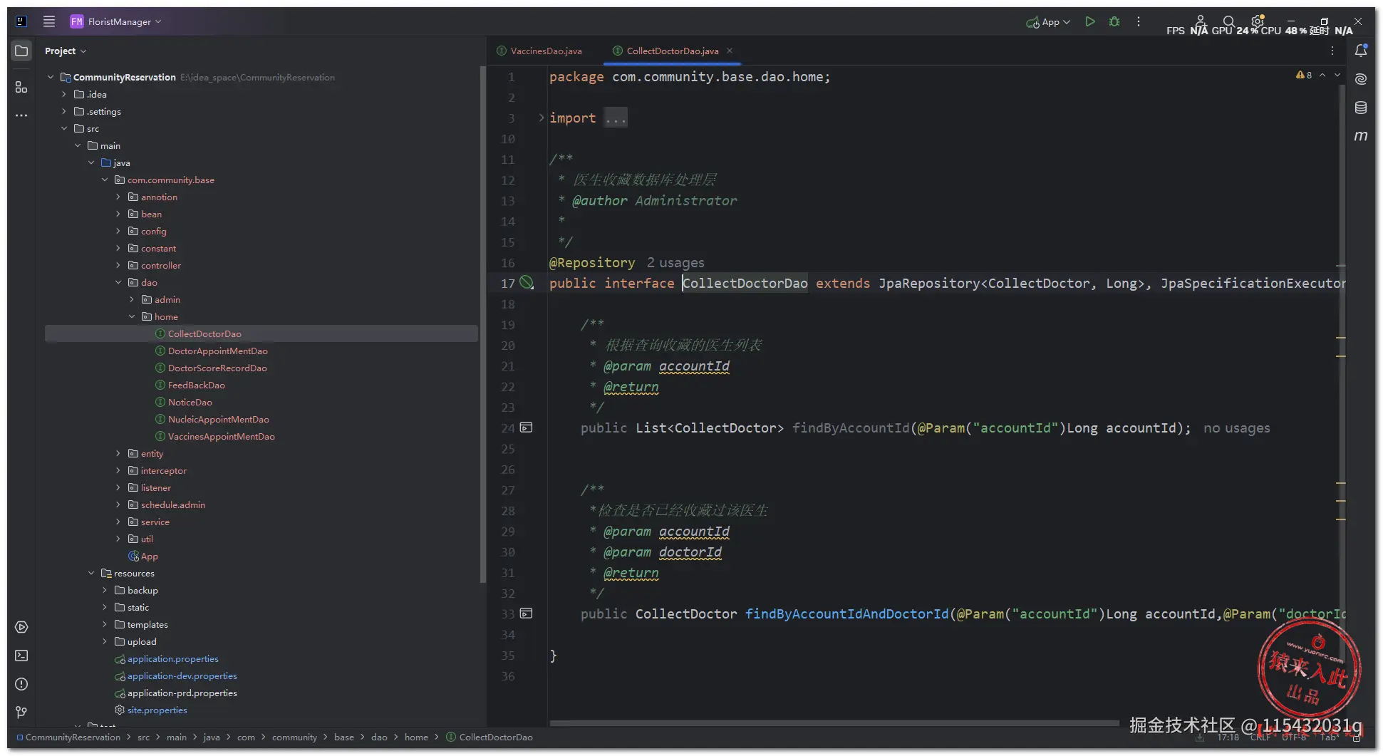This screenshot has width=1383, height=756.
Task: Open the Services tool window
Action: 21,627
